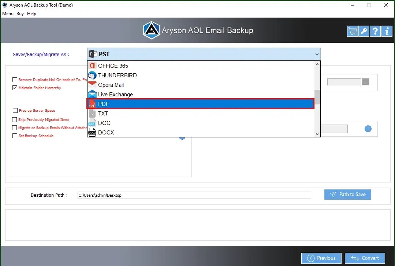Click the Live Exchange envelope icon
Screen dimensions: 395x266
tap(92, 94)
